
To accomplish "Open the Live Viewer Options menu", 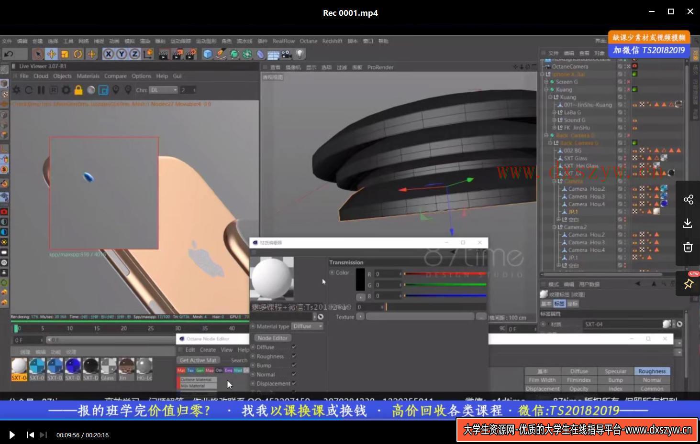I will (x=141, y=76).
